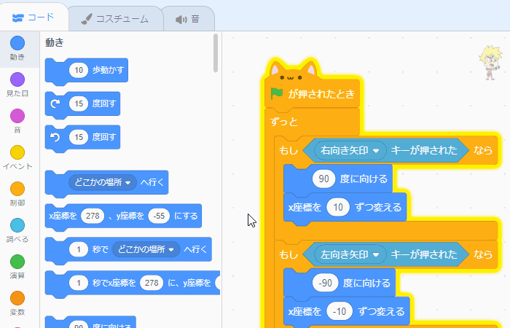Edit the -90 value in 度に向ける block
This screenshot has height=328, width=510.
click(x=325, y=283)
